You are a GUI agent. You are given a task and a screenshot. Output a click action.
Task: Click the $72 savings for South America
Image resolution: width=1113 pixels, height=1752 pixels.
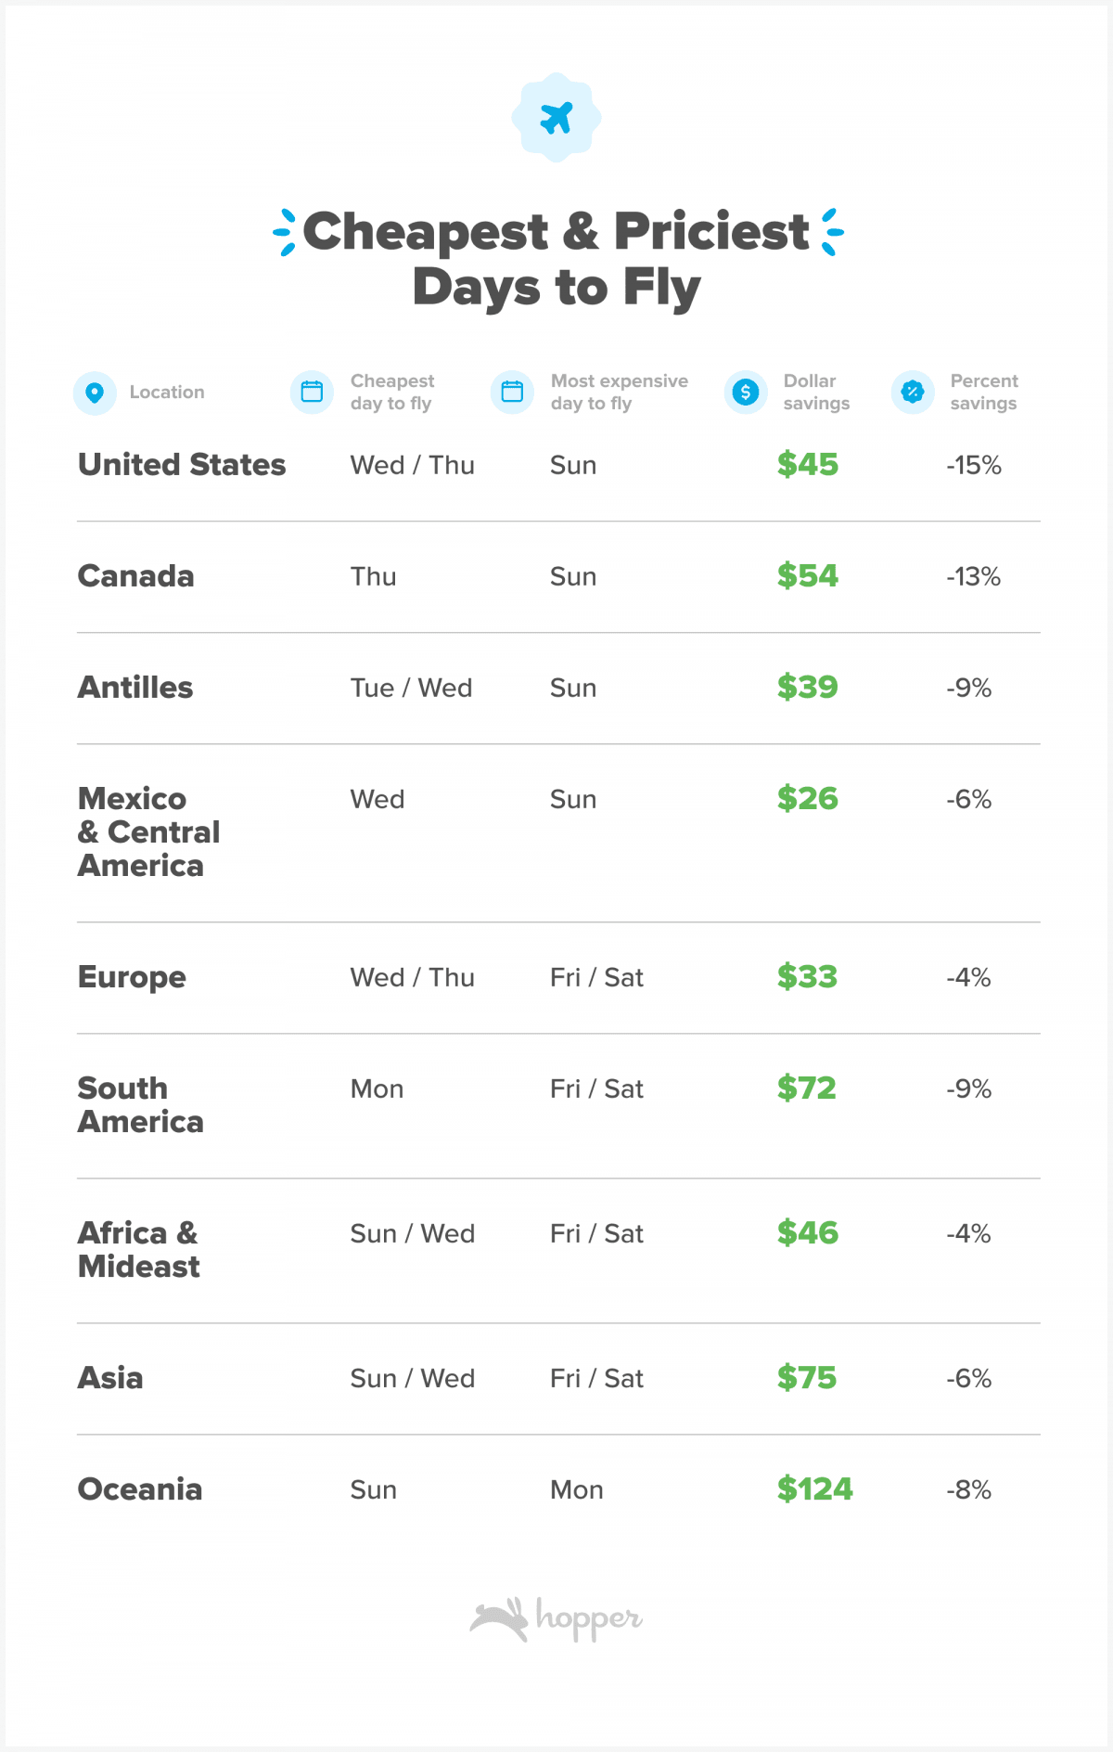807,1088
